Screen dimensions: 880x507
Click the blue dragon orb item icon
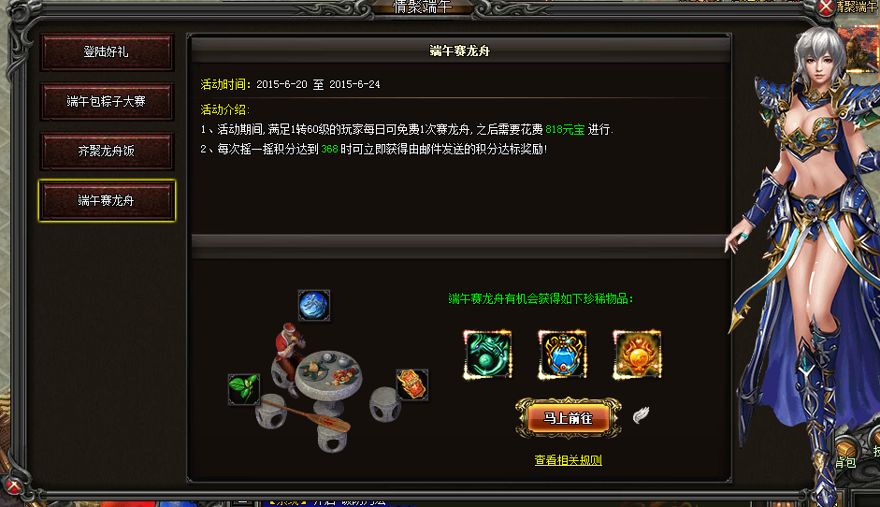[313, 306]
